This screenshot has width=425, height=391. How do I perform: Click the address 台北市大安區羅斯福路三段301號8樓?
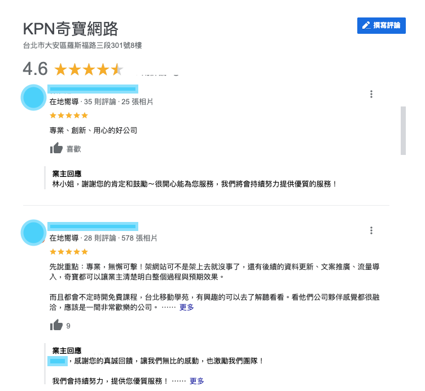(82, 45)
